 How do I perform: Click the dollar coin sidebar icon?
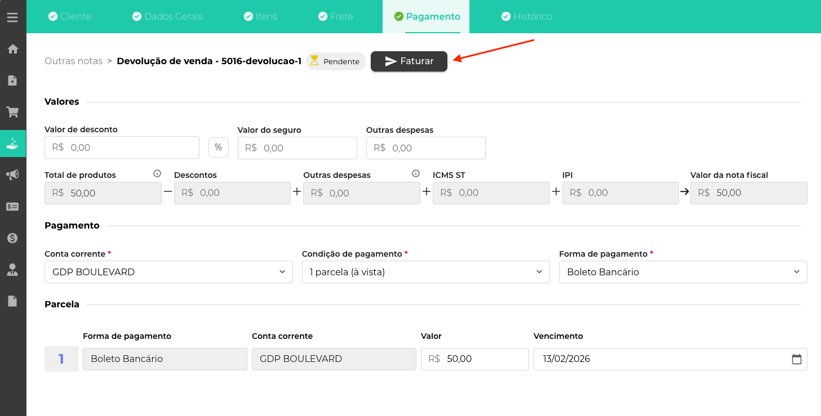(x=12, y=238)
